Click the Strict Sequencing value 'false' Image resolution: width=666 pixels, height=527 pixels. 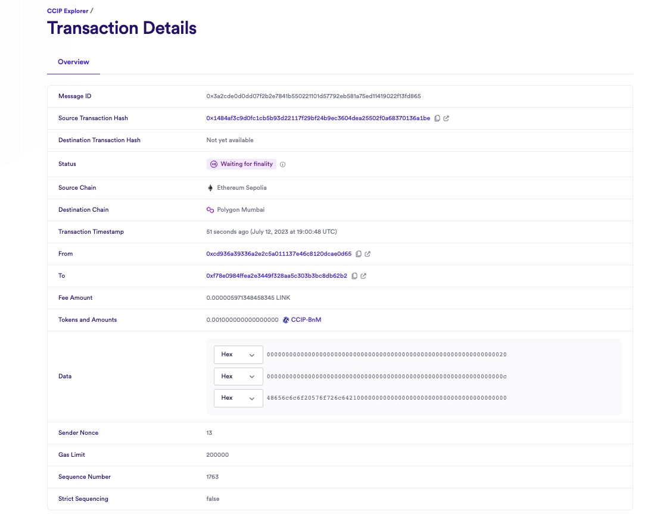213,499
